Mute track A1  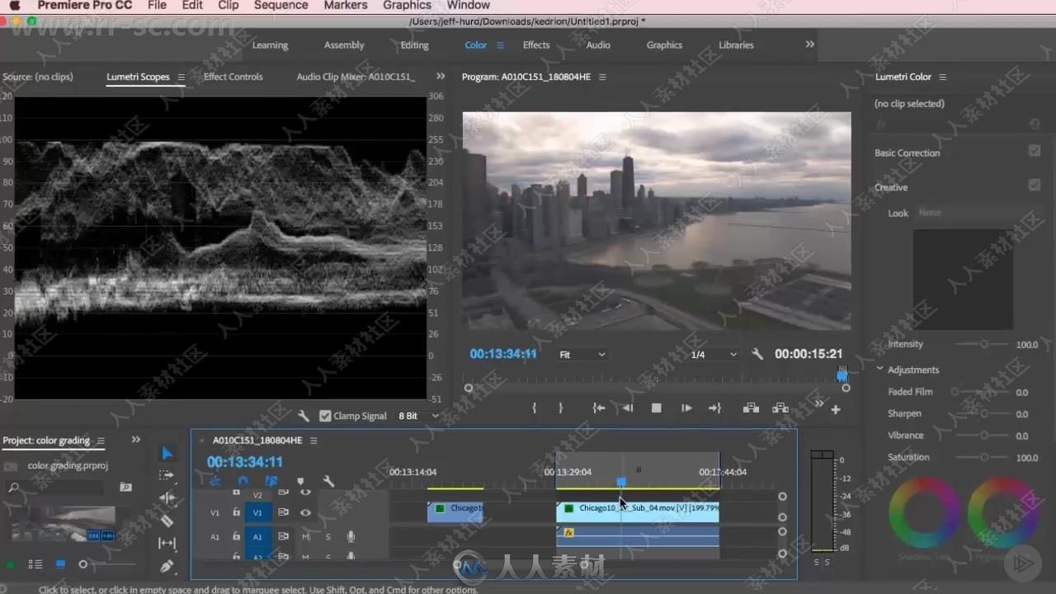click(x=306, y=536)
